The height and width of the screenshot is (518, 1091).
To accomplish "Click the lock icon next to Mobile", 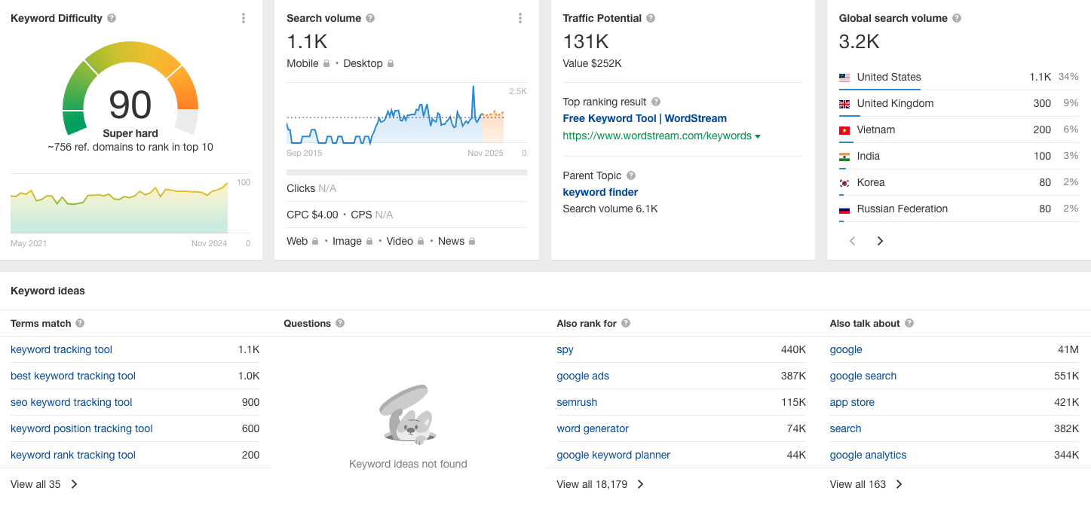I will pos(325,63).
